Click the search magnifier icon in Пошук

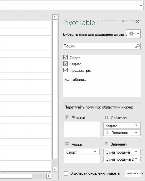137,46
